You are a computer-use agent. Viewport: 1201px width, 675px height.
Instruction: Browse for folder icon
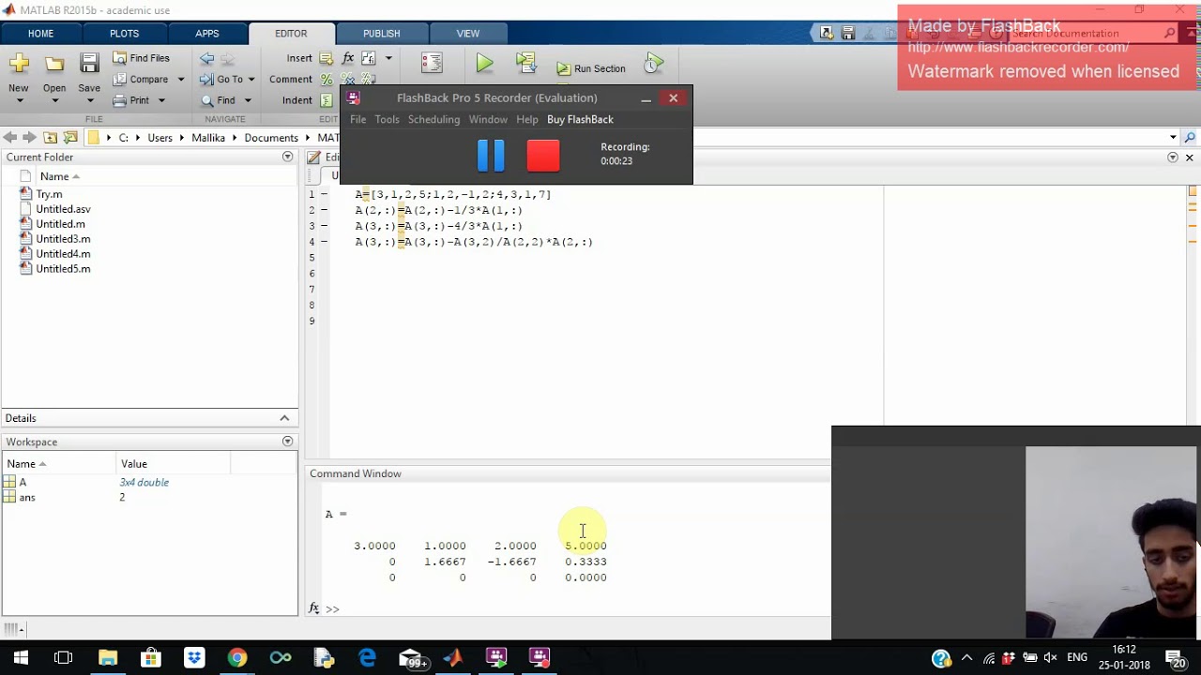click(70, 137)
